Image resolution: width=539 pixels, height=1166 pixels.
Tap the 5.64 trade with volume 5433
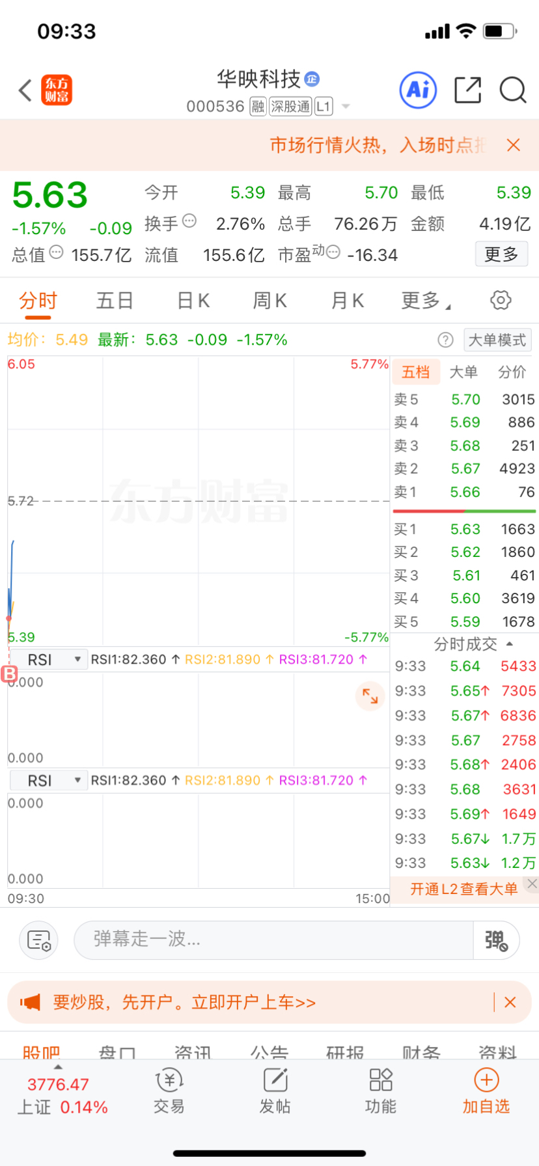pyautogui.click(x=465, y=666)
